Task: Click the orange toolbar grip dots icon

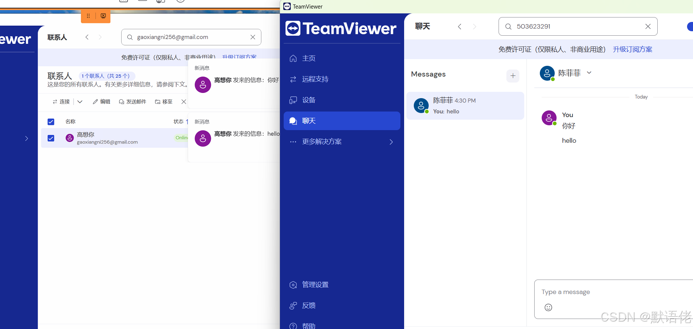Action: [88, 16]
